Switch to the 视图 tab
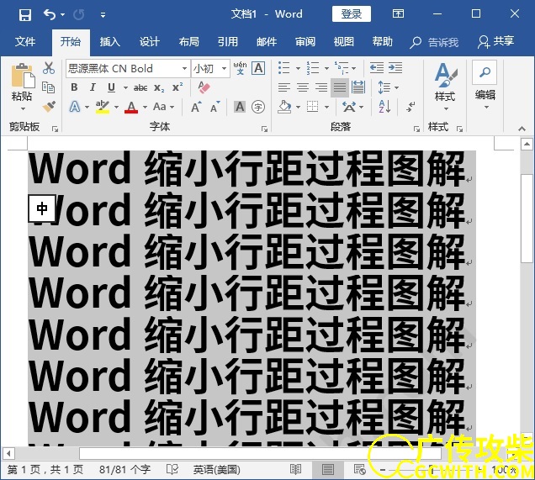This screenshot has width=535, height=480. pyautogui.click(x=343, y=41)
